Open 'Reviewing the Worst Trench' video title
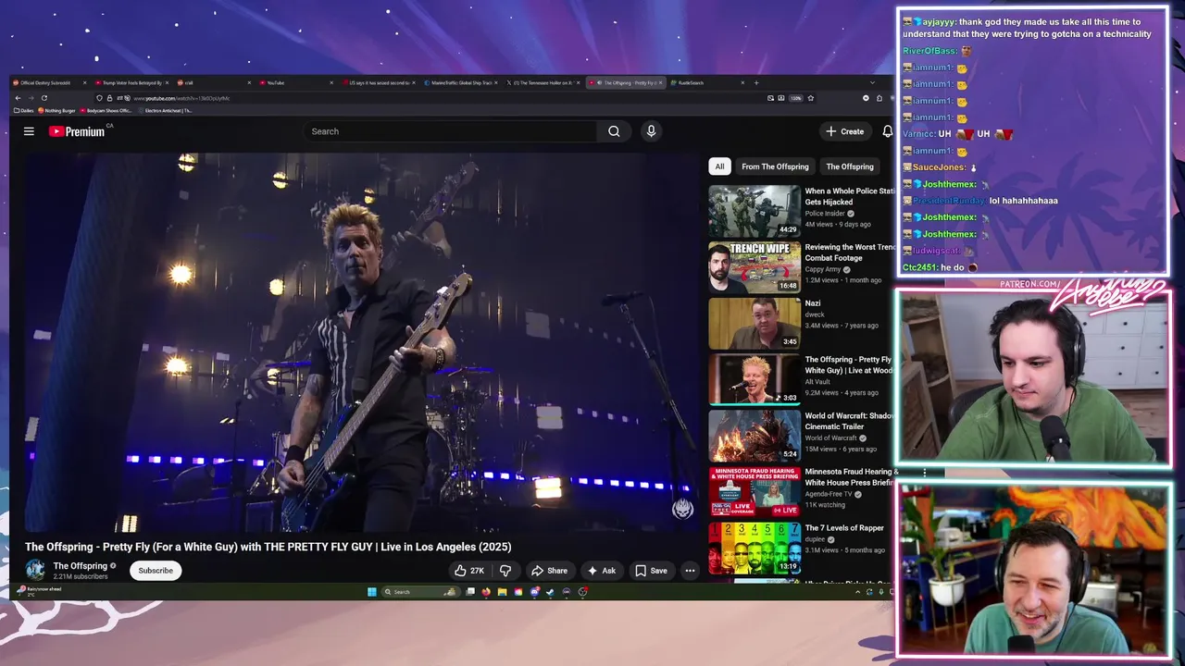 coord(850,253)
